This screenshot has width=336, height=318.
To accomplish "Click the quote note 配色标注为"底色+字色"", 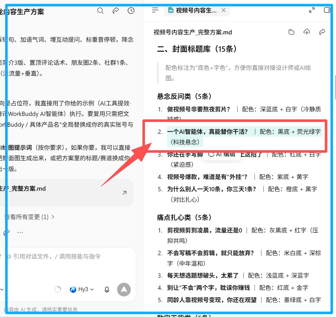I will coord(238,73).
